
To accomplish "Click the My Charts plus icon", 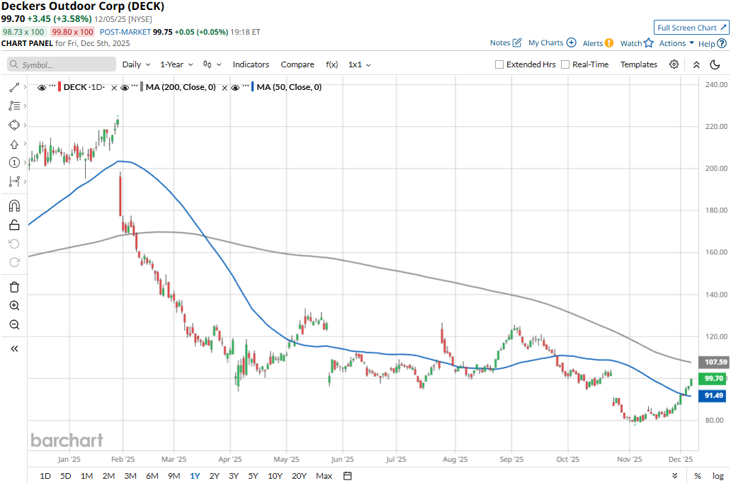I will pyautogui.click(x=571, y=42).
